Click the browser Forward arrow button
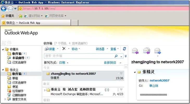Viewport: 190px width, 104px height. click(x=10, y=9)
